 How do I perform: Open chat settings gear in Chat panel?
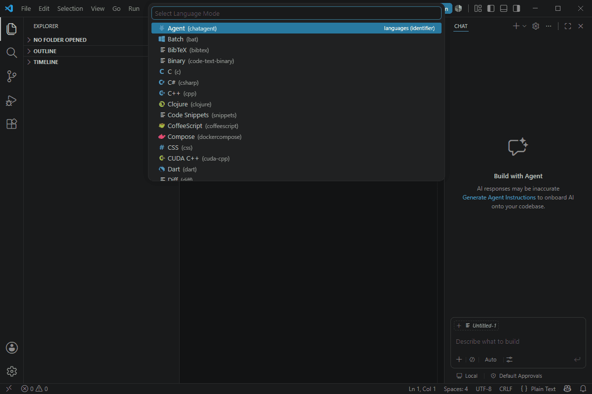536,26
